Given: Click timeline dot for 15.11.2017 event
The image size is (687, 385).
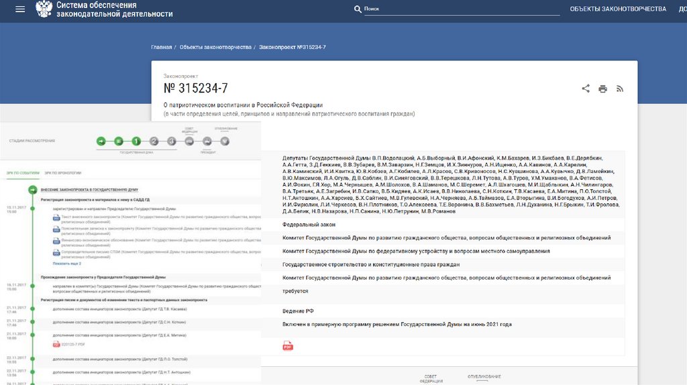Looking at the screenshot, I should [32, 209].
